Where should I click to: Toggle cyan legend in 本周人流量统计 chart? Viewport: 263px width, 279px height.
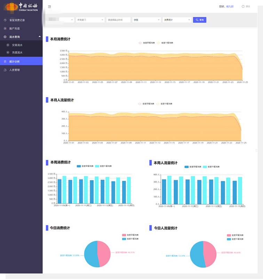(205, 167)
